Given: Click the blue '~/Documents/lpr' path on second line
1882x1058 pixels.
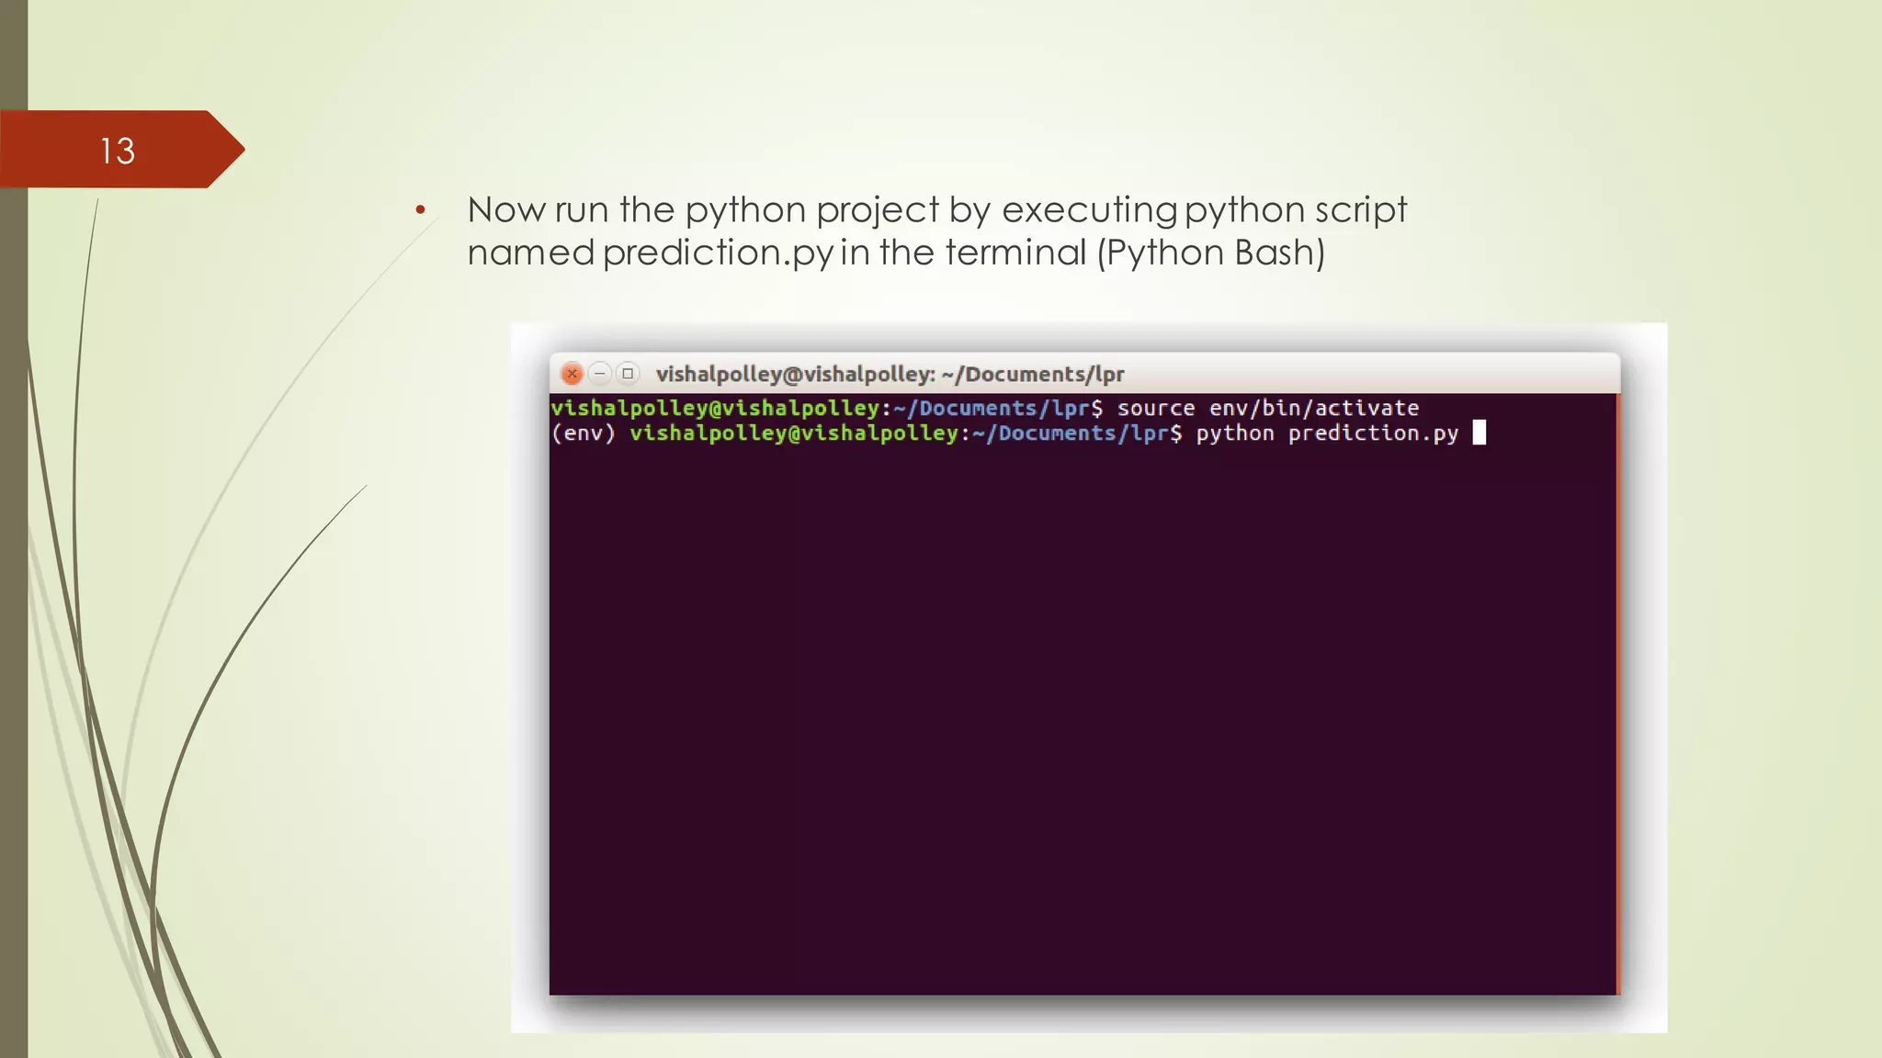Looking at the screenshot, I should pyautogui.click(x=1070, y=433).
